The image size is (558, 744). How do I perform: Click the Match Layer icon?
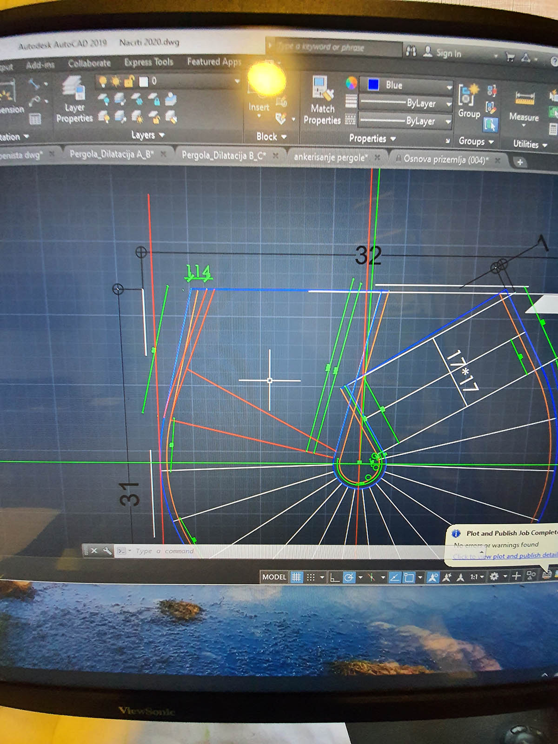coord(171,117)
